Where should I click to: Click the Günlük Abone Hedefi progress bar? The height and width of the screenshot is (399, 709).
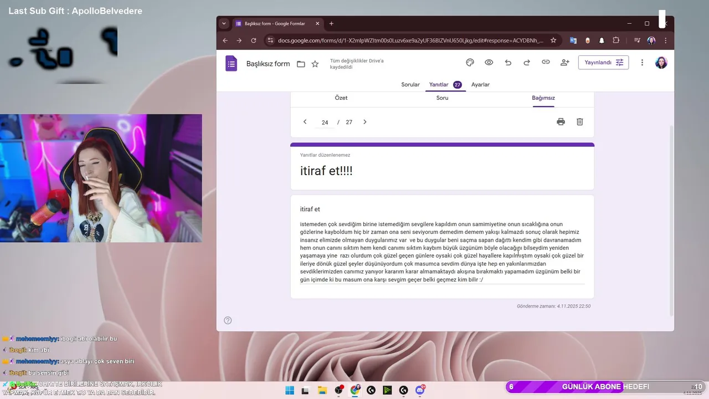click(605, 387)
